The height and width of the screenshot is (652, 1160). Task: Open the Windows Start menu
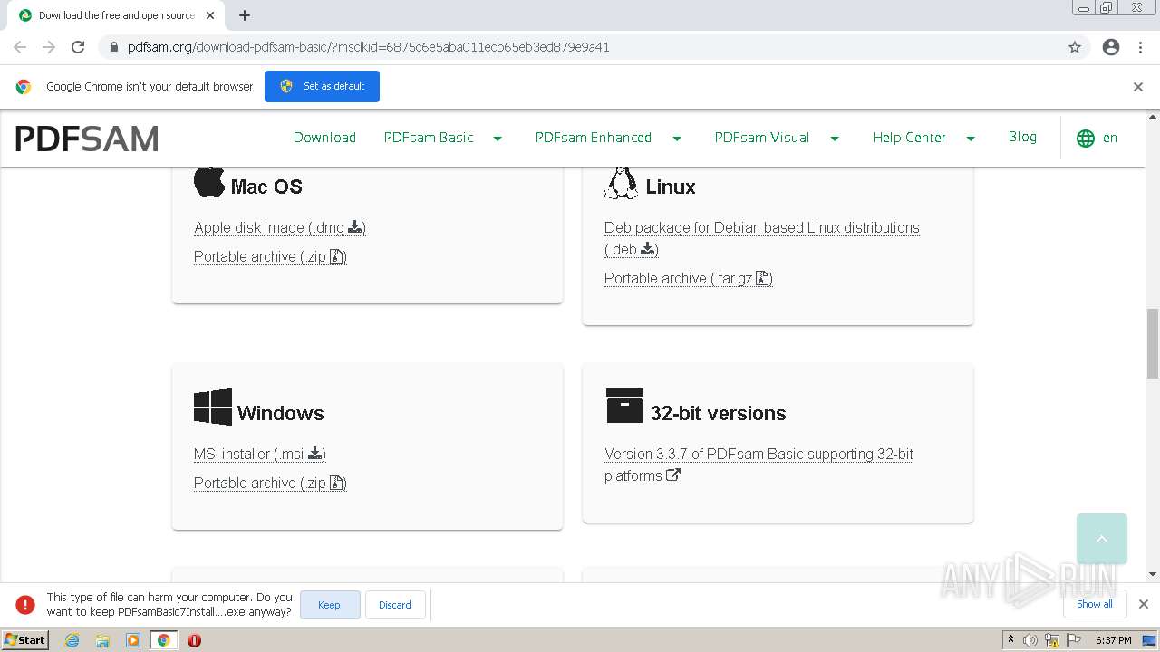24,640
